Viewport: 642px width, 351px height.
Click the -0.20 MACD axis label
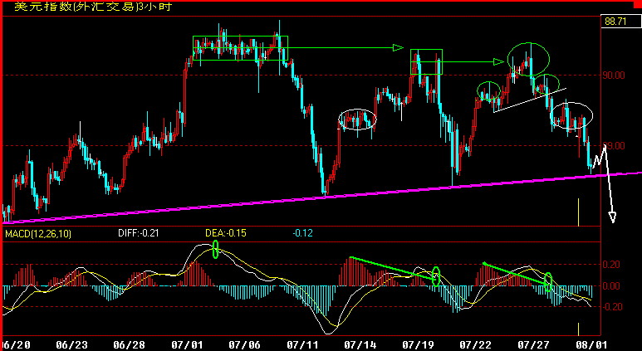click(x=613, y=307)
